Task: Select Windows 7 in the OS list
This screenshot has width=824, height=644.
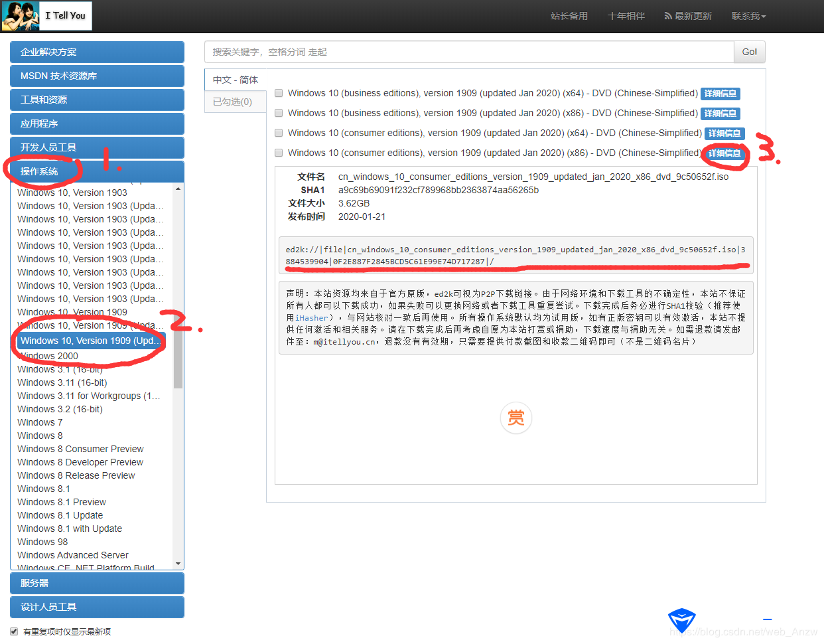Action: coord(40,422)
